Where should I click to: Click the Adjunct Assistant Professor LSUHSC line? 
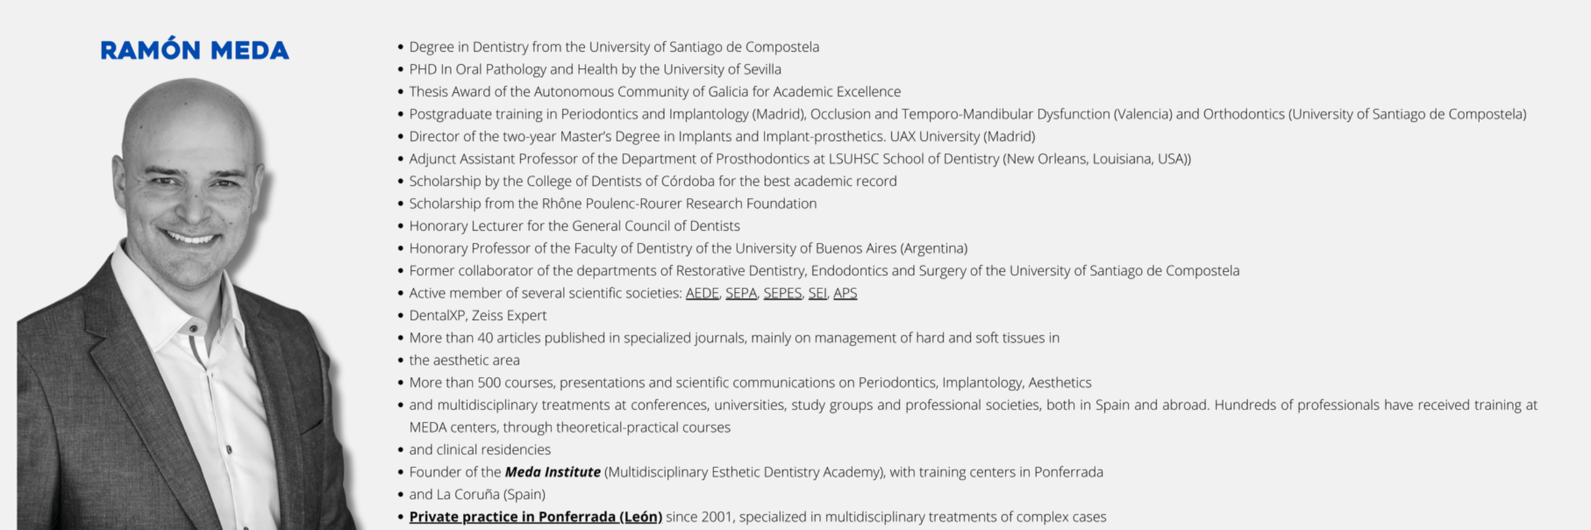pos(800,159)
